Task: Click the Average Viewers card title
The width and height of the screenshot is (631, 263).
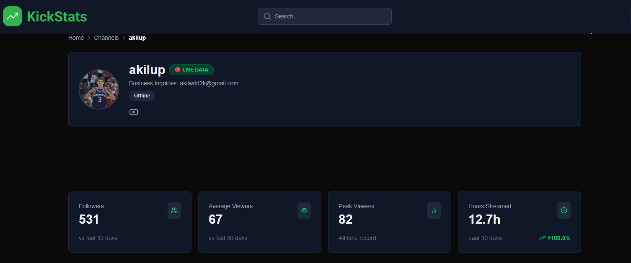Action: click(x=231, y=206)
